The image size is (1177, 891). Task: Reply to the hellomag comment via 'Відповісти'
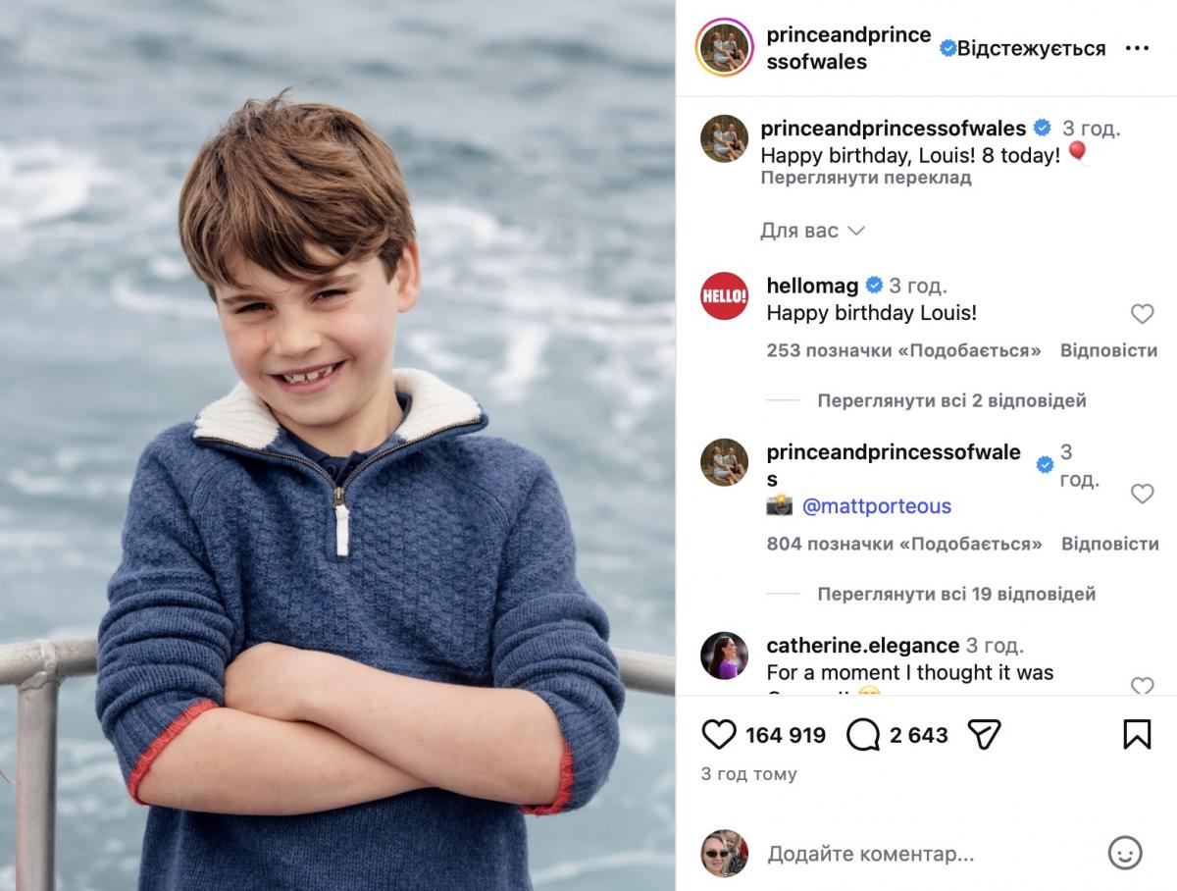[1108, 350]
